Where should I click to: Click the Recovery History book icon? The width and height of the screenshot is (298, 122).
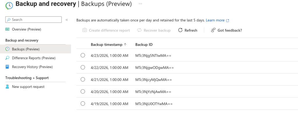(7, 67)
